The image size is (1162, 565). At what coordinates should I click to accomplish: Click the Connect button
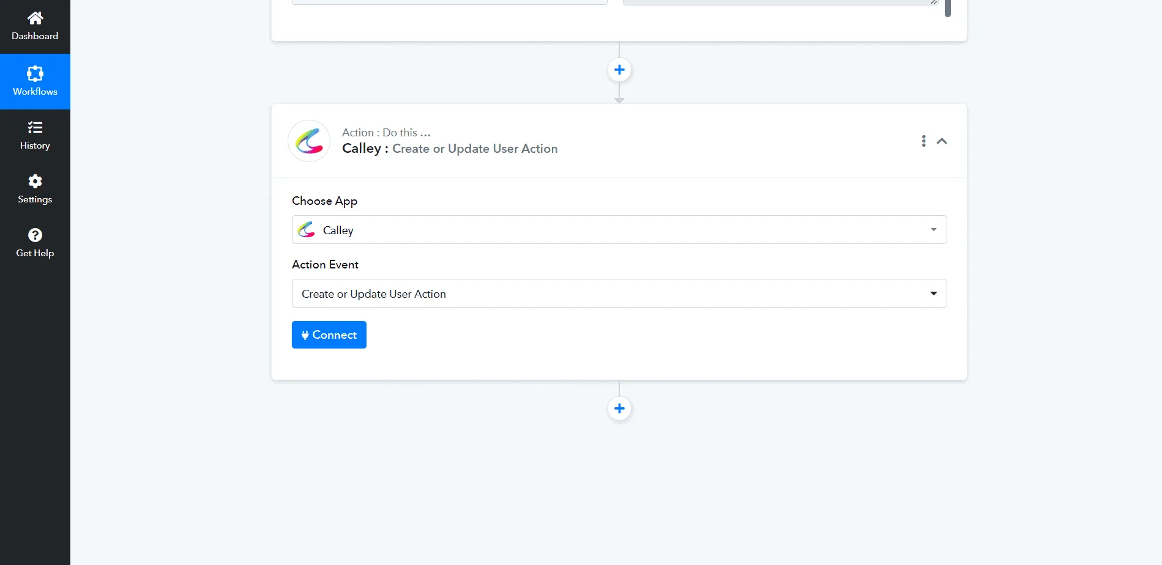click(329, 335)
